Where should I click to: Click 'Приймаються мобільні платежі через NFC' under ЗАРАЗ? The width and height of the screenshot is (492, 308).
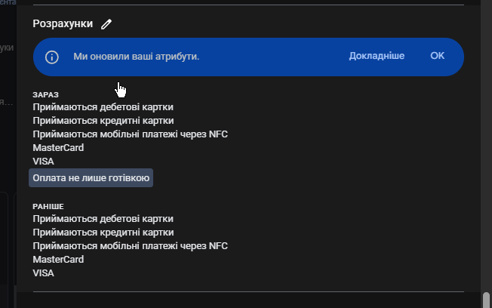pos(131,134)
